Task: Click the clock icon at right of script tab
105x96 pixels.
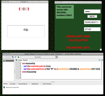Action: coord(99,60)
